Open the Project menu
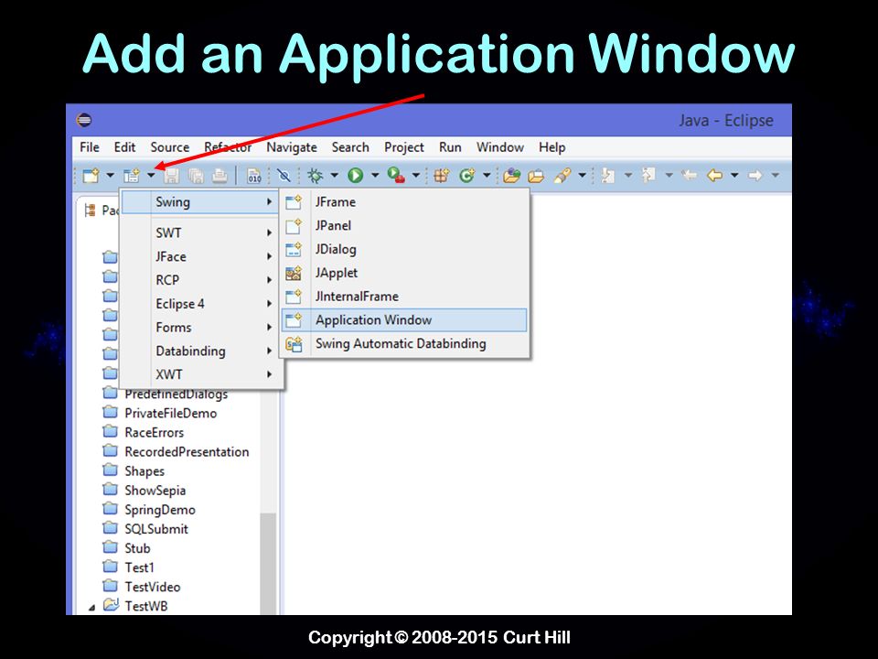878x659 pixels. coord(403,147)
